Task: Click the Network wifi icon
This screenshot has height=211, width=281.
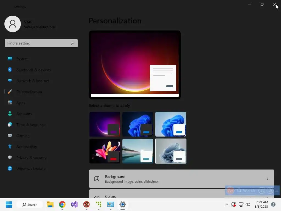Action: pyautogui.click(x=10, y=80)
